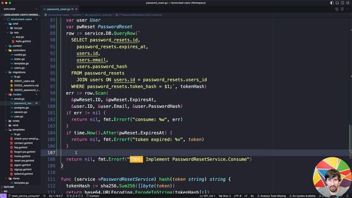Toggle the bottom panel layout icon
352x198 pixels.
click(337, 3)
